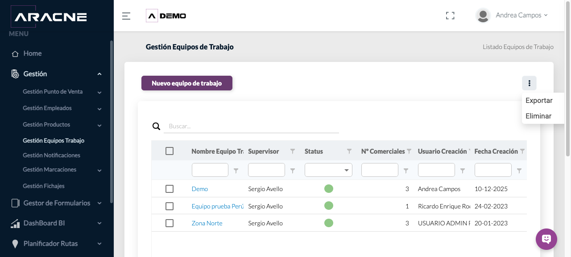Expand Gestión Productos submenu
Viewport: 571px width, 257px height.
(99, 125)
